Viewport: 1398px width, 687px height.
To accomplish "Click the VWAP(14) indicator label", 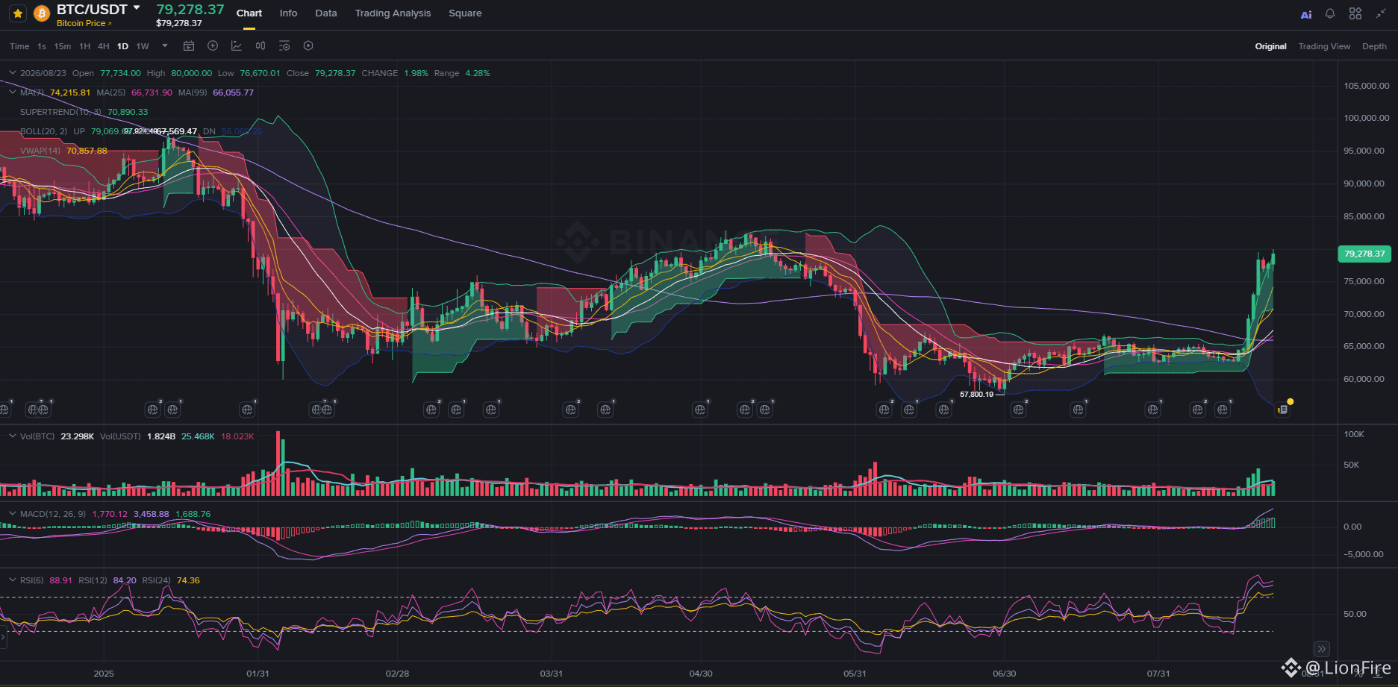I will tap(40, 151).
